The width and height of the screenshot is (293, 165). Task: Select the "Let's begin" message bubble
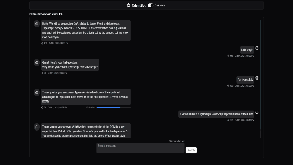click(x=247, y=50)
